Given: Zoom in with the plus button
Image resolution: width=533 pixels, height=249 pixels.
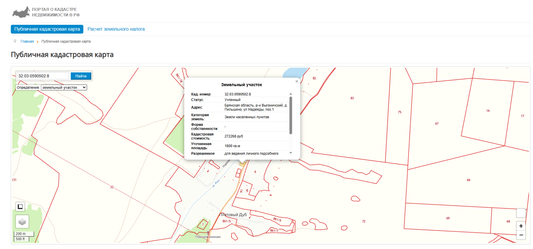Looking at the screenshot, I should 521,226.
